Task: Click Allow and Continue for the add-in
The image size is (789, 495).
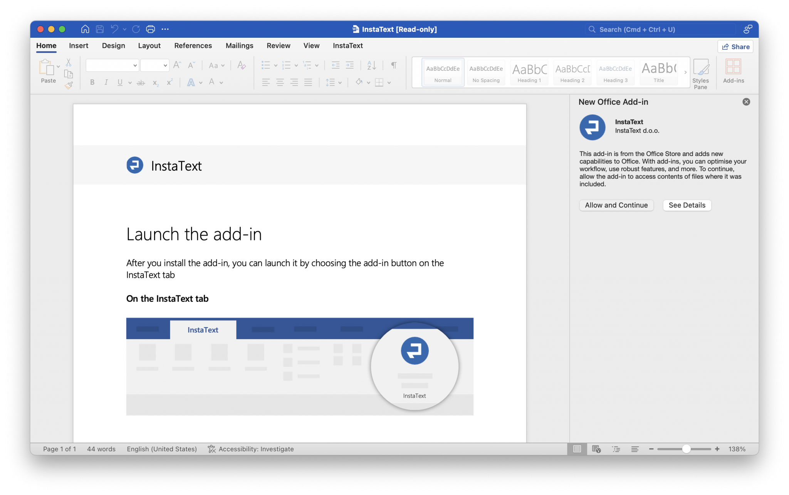Action: 616,205
